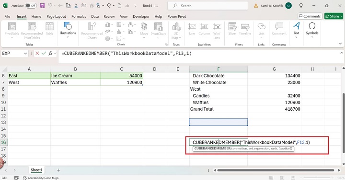The width and height of the screenshot is (345, 180).
Task: Open the File menu
Action: pyautogui.click(x=7, y=16)
